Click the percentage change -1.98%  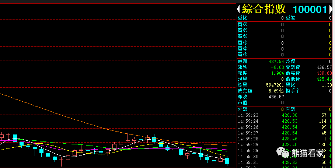[276, 73]
